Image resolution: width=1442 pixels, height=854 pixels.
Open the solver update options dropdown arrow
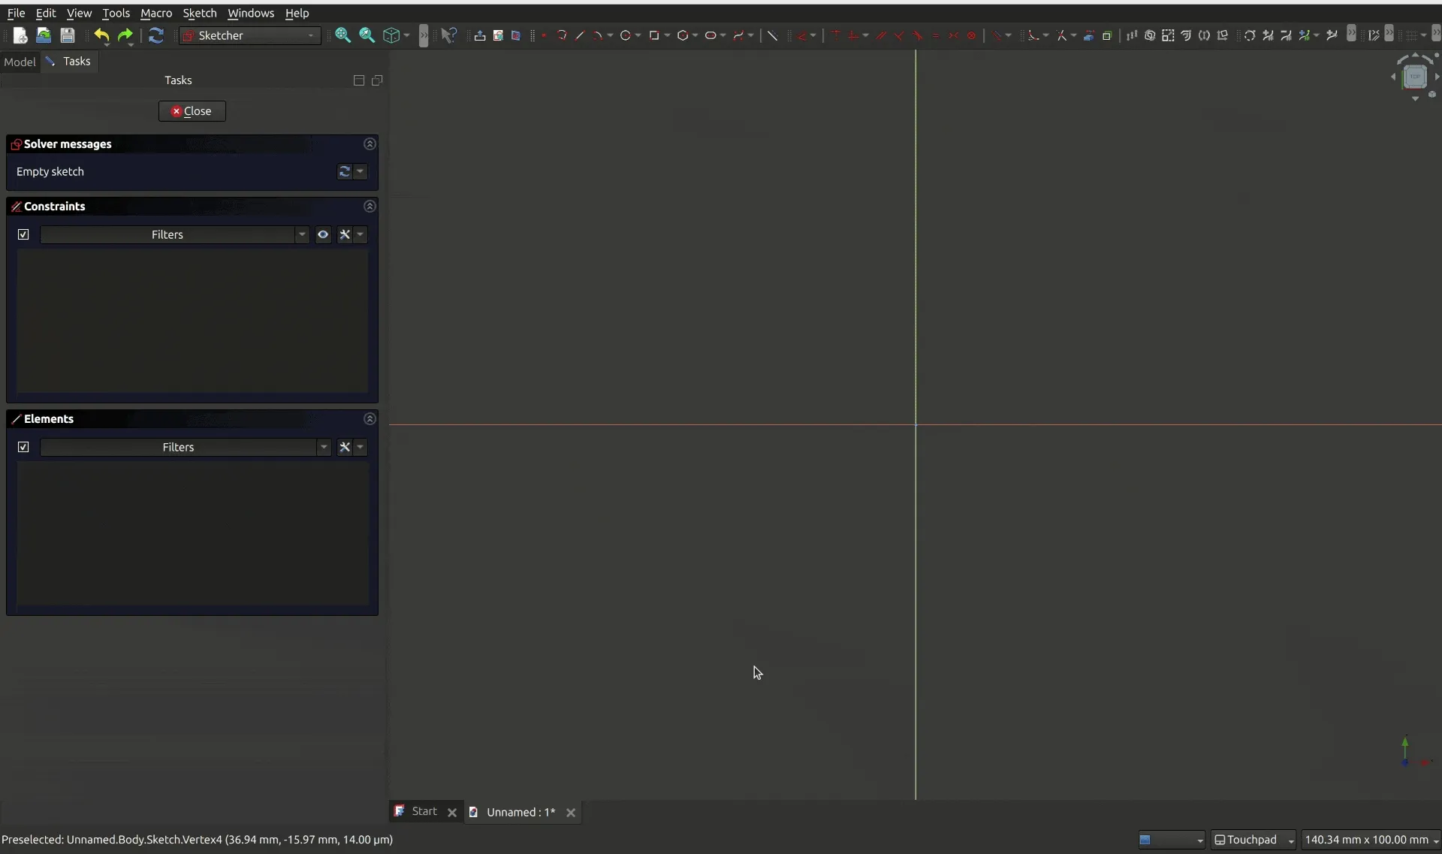pos(360,171)
